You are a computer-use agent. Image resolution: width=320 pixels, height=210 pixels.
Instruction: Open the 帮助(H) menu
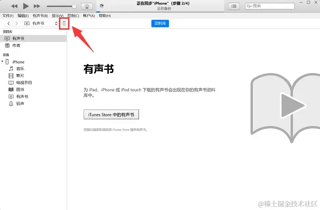point(105,16)
